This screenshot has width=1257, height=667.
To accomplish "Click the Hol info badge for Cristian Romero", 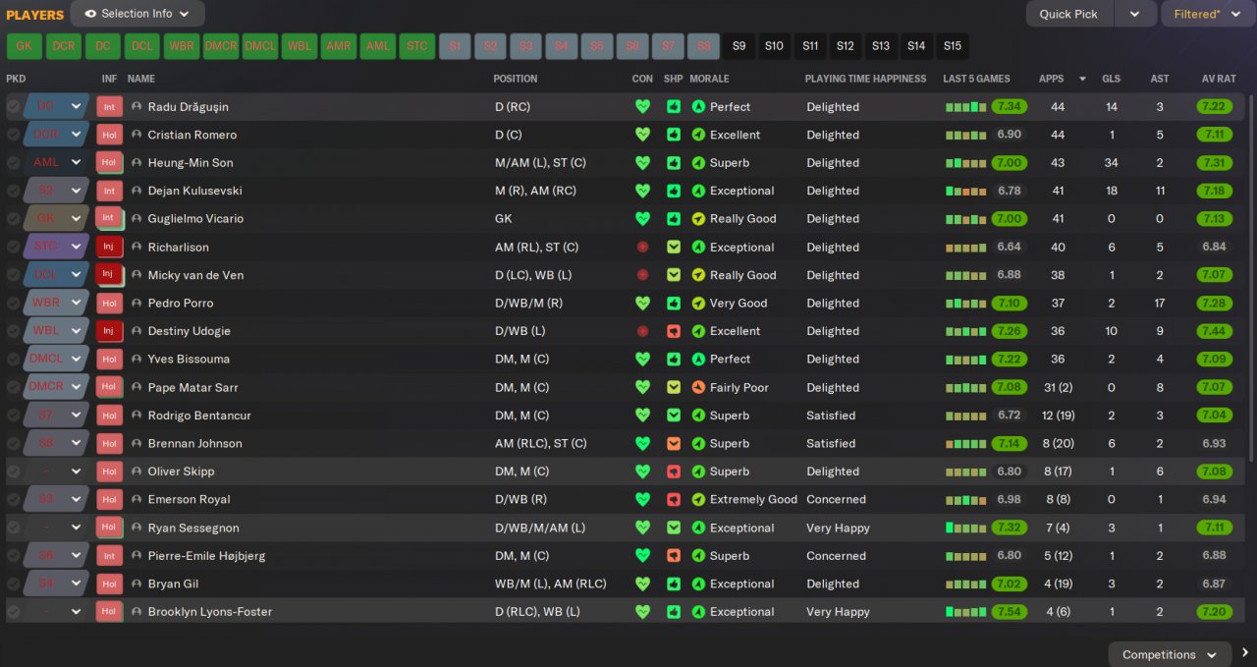I will click(109, 135).
